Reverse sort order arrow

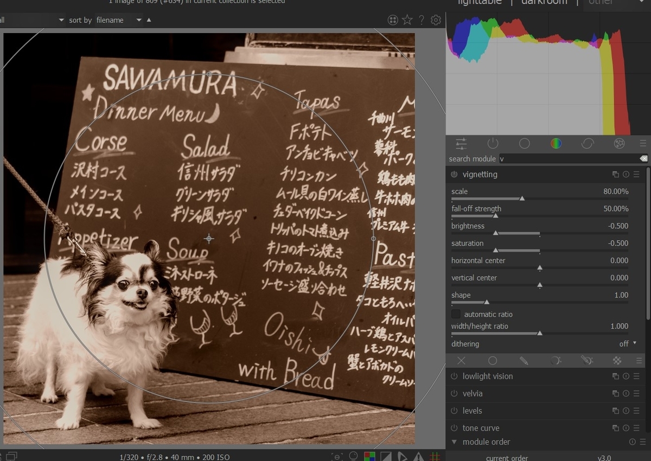click(x=149, y=20)
